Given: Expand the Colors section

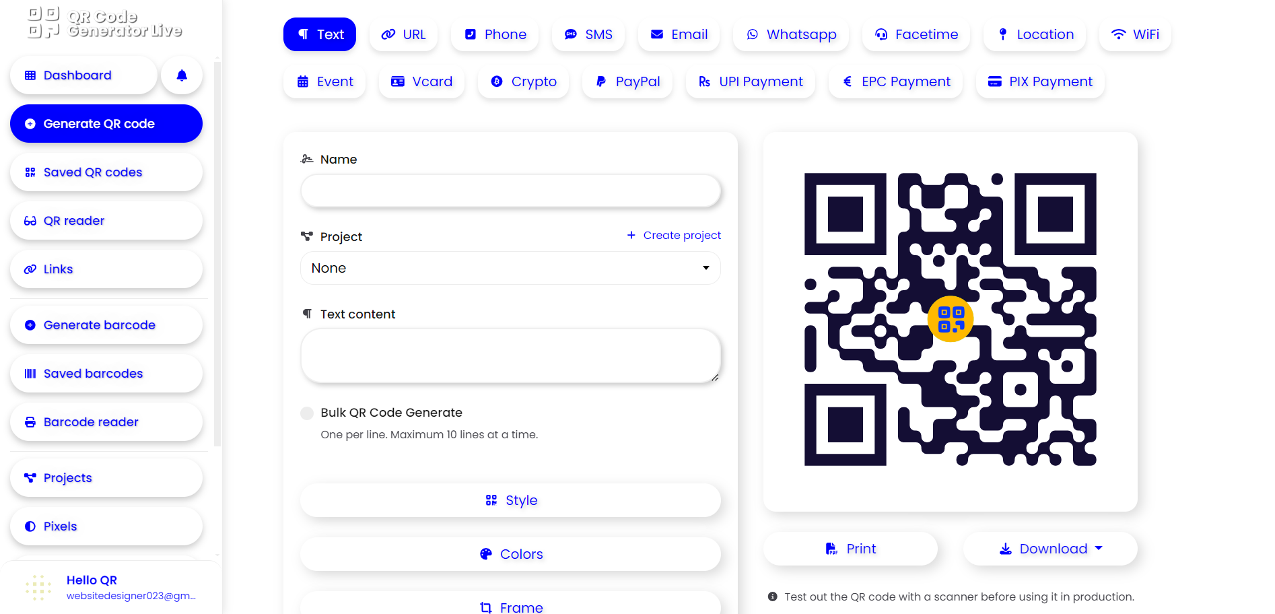Looking at the screenshot, I should 510,554.
